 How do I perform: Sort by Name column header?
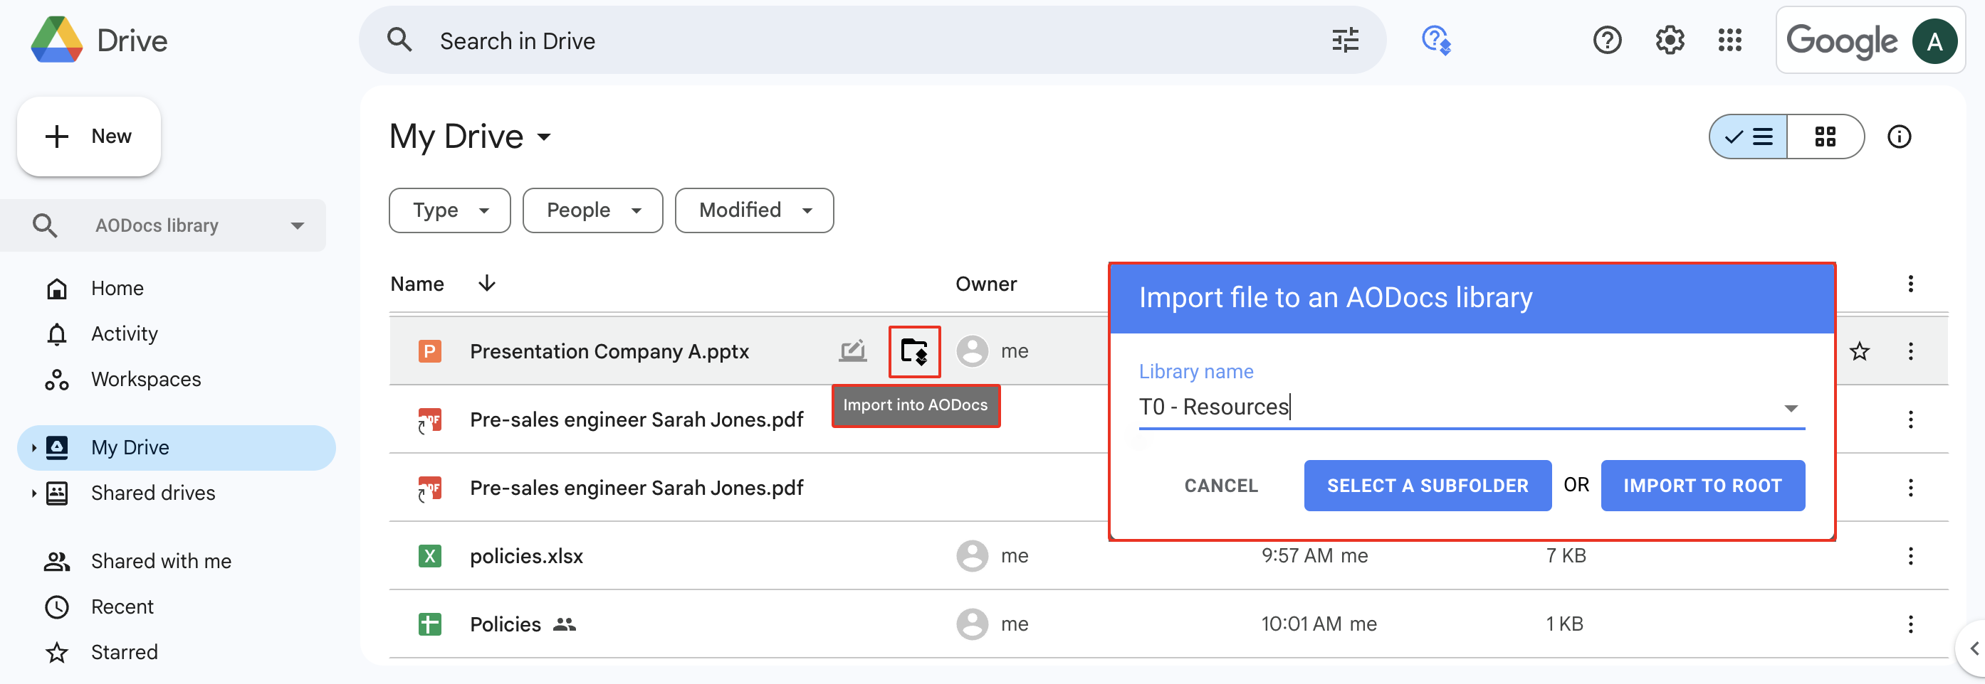(417, 284)
